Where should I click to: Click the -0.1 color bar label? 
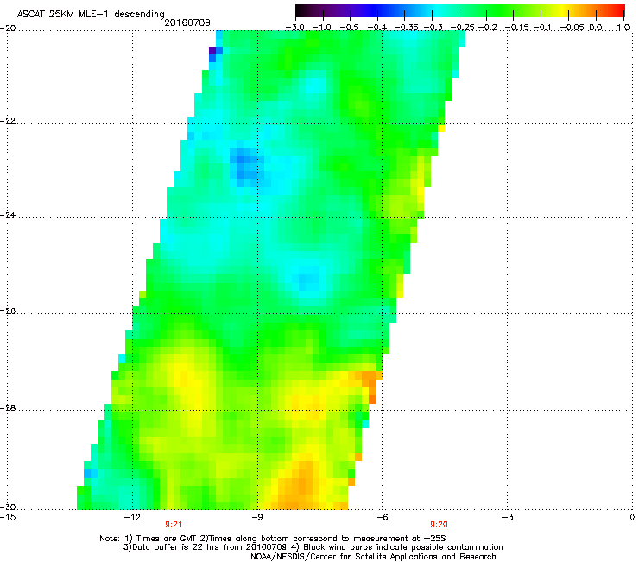[542, 28]
